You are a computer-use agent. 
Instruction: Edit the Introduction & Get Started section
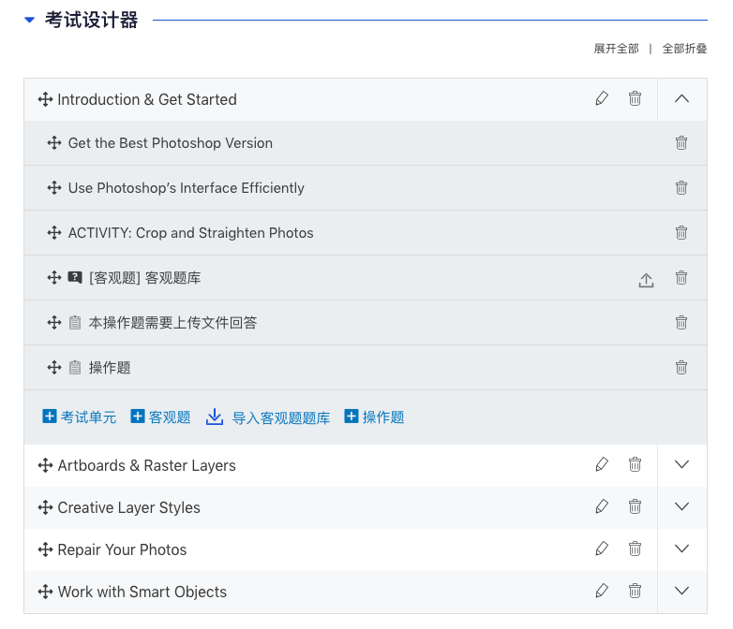602,98
